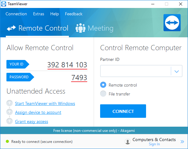Switch to the Remote Control tab
188x149 pixels.
click(37, 28)
